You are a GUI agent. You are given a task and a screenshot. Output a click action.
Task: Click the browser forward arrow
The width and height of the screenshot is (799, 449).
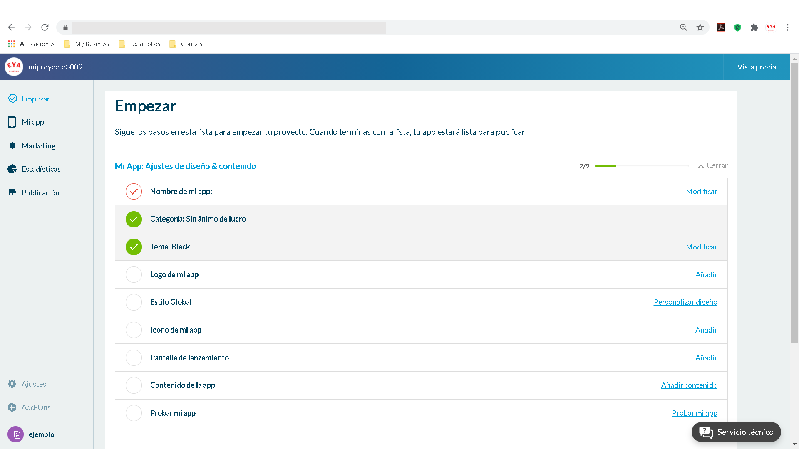28,27
